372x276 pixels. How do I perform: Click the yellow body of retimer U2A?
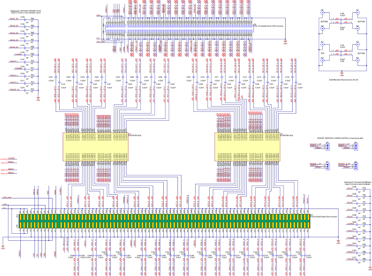pos(95,147)
